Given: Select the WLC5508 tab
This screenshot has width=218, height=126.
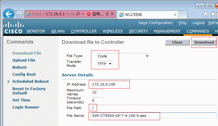Looking at the screenshot, I should [148, 15].
